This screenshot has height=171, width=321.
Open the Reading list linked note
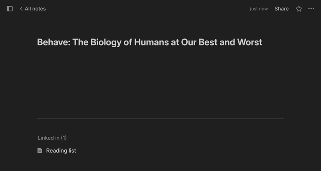click(x=61, y=151)
